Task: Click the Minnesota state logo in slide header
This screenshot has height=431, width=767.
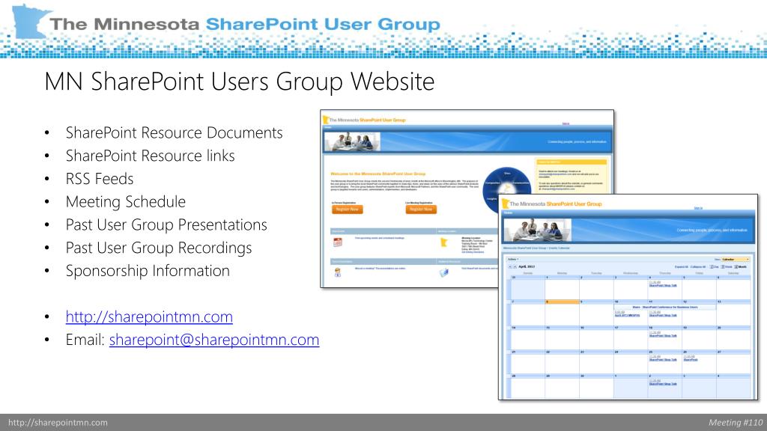Action: tap(30, 20)
